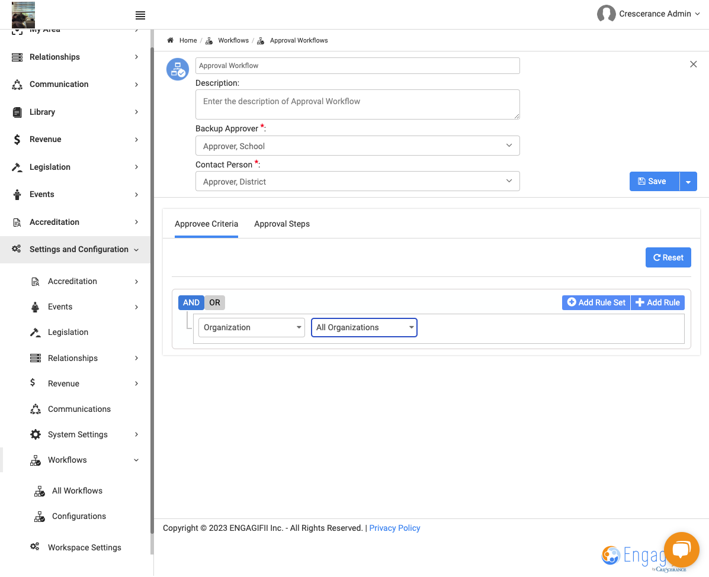Open the Organization rule field dropdown
Viewport: 709px width, 577px height.
[251, 328]
